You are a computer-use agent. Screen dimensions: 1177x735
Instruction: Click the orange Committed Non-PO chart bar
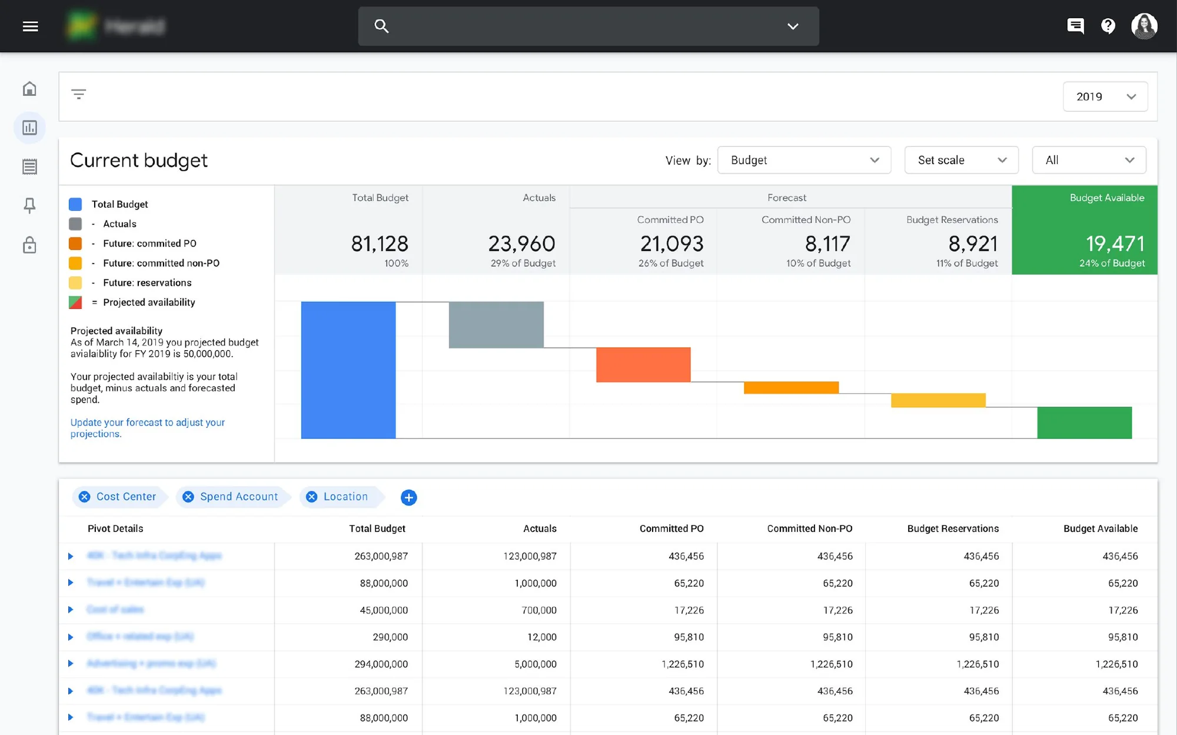[791, 388]
